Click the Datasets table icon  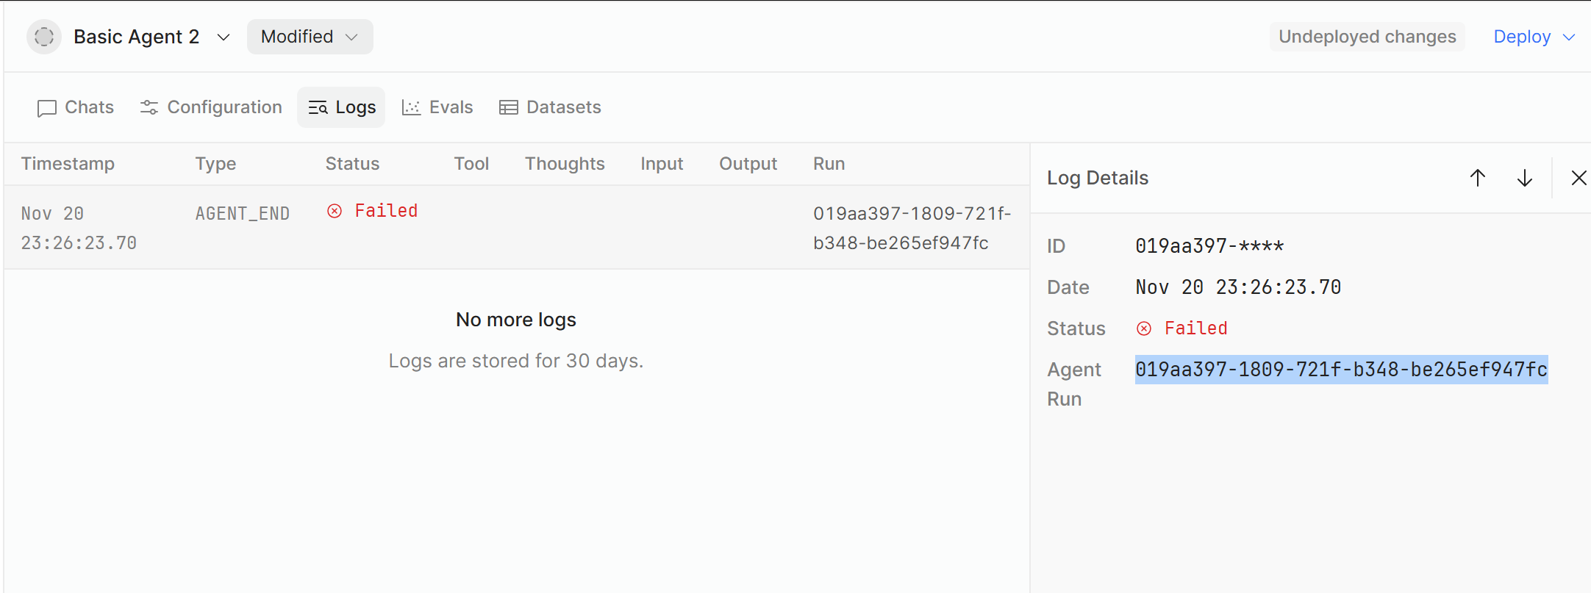[x=509, y=107]
